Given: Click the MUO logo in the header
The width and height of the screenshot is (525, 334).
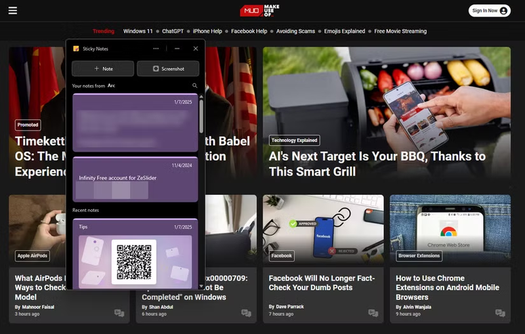Looking at the screenshot, I should [x=260, y=10].
